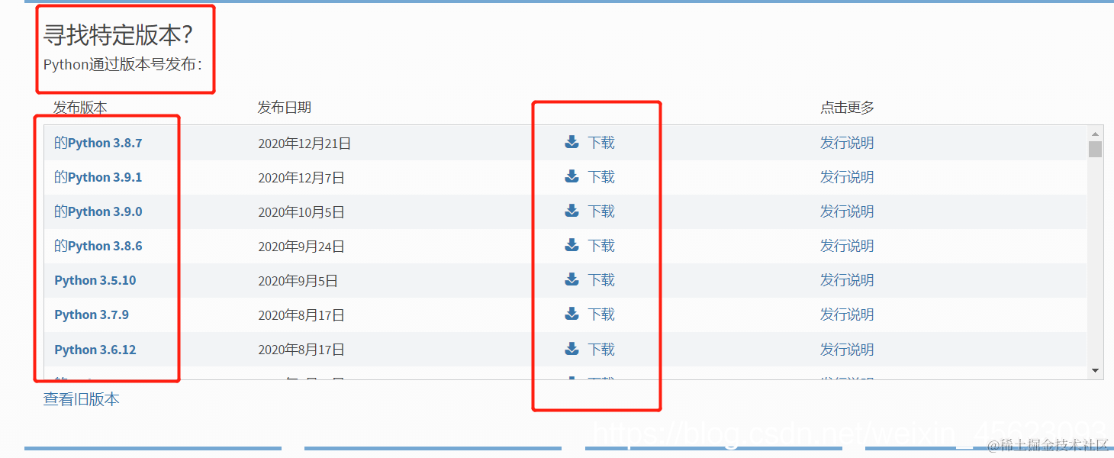
Task: Open the Python 3.8.7 release link
Action: pos(98,143)
